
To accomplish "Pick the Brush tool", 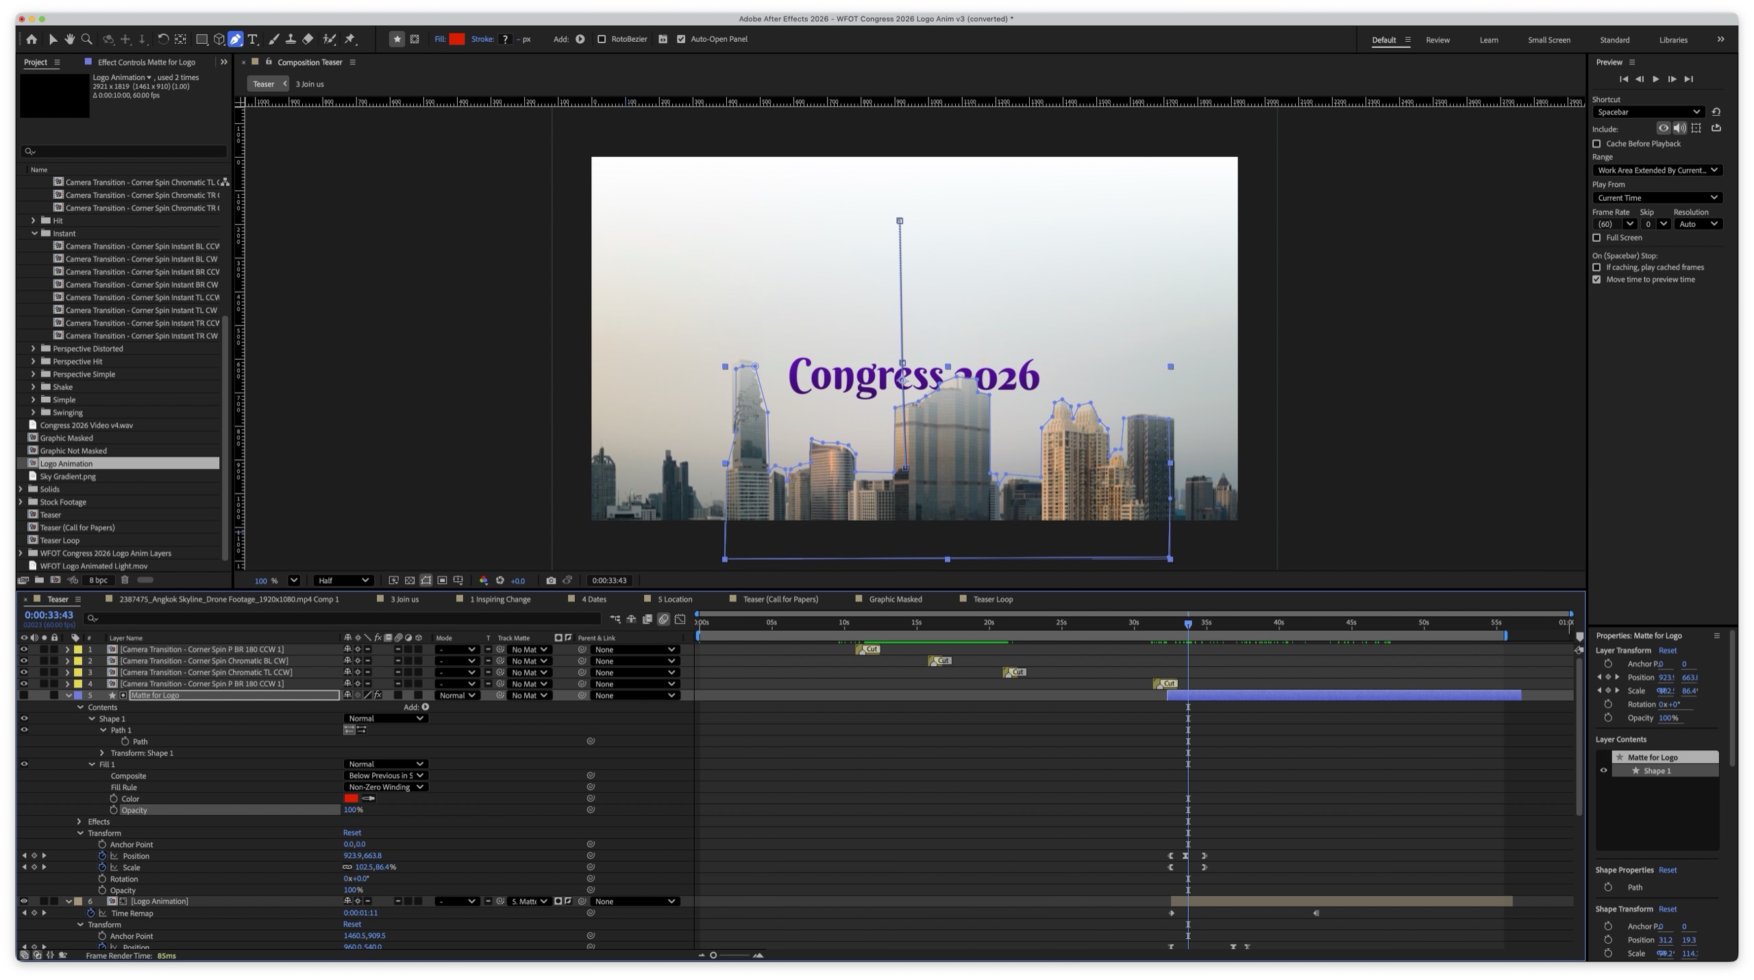I will tap(274, 39).
